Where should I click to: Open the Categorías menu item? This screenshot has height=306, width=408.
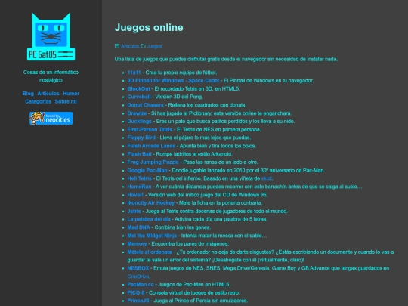(x=38, y=101)
